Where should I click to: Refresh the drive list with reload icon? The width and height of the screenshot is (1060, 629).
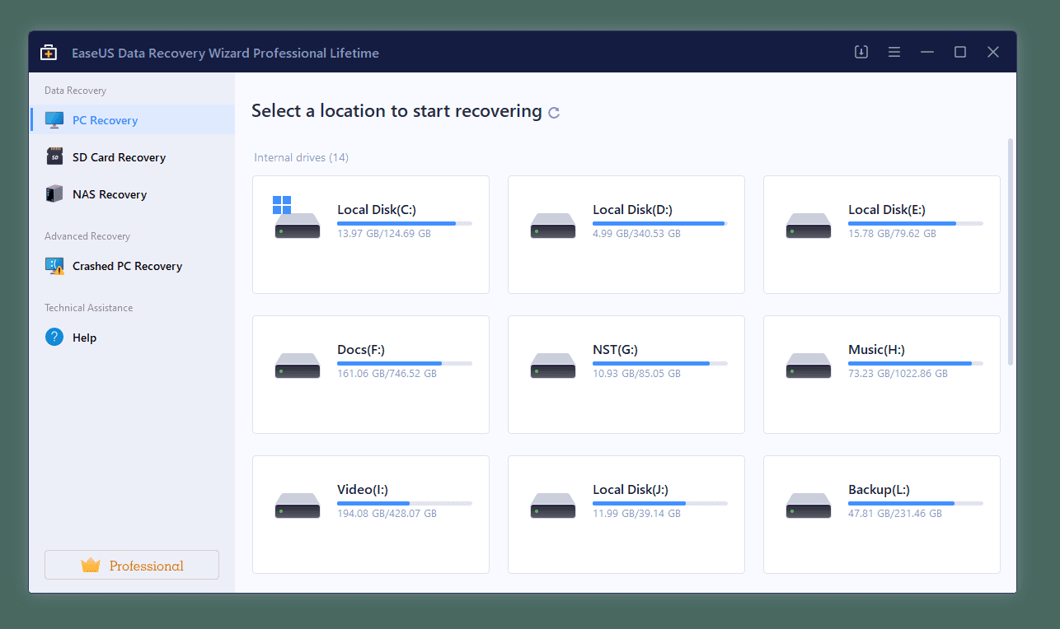tap(554, 113)
